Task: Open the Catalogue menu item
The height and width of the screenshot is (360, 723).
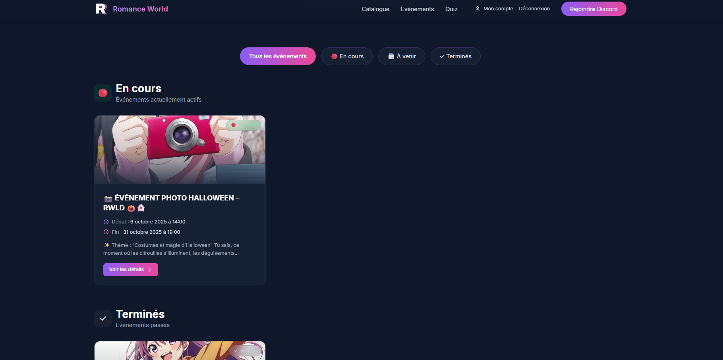Action: 375,9
